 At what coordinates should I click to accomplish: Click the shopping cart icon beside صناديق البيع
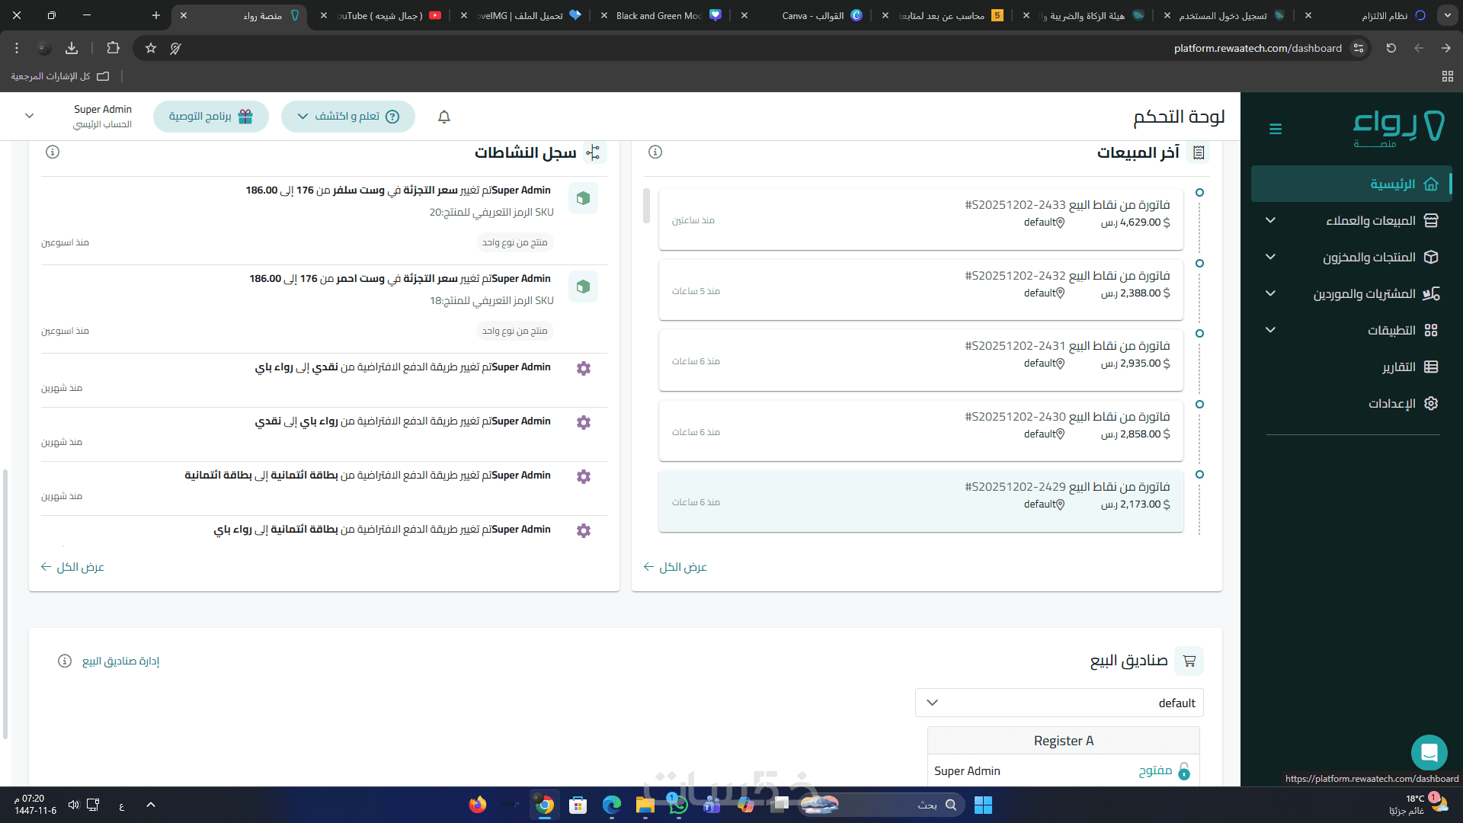(1189, 661)
